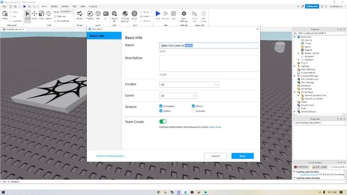Toggle the errors filter in Script Analysis
Screen dimensions: 347x195
point(301,167)
